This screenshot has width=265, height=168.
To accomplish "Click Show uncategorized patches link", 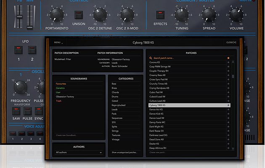I will 125,152.
